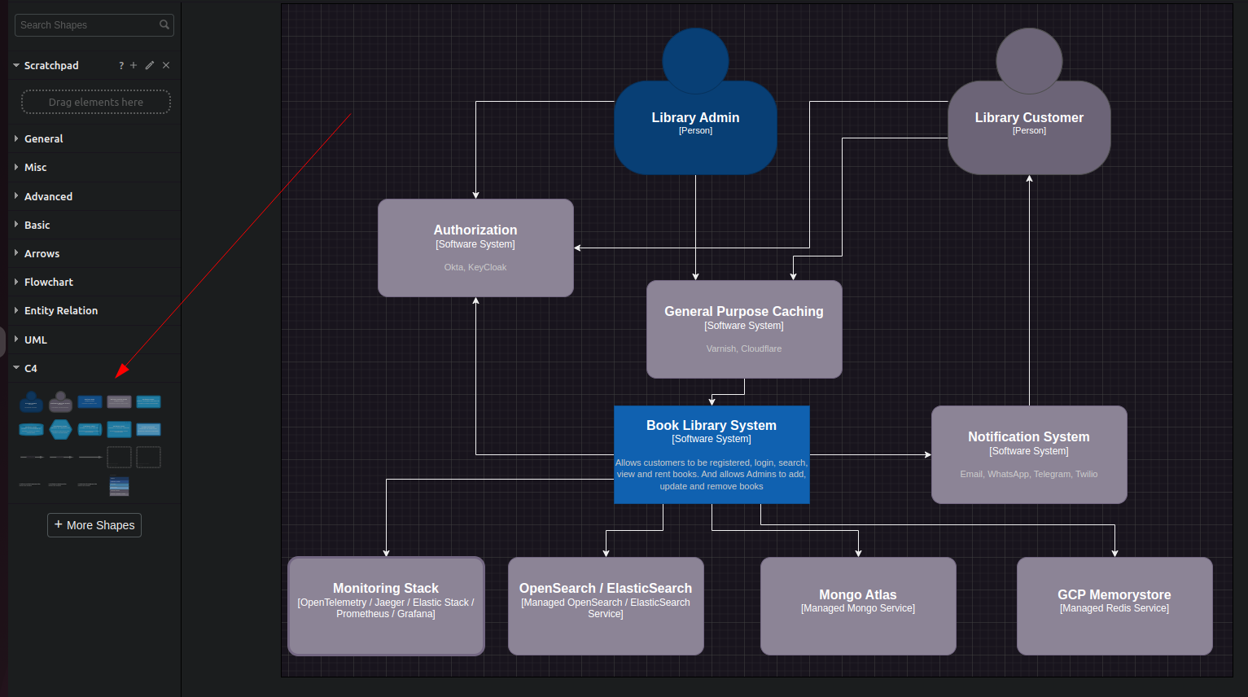Viewport: 1248px width, 697px height.
Task: Select the Book Library System box
Action: 712,454
